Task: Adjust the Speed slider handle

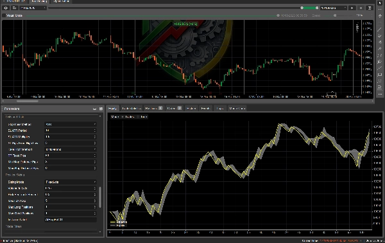Action: 335,15
